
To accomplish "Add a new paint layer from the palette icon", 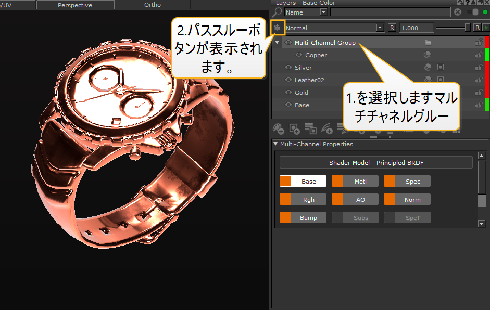I will tap(279, 127).
